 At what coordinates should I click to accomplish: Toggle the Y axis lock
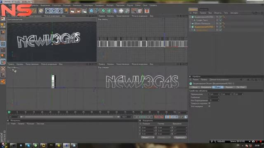54,11
